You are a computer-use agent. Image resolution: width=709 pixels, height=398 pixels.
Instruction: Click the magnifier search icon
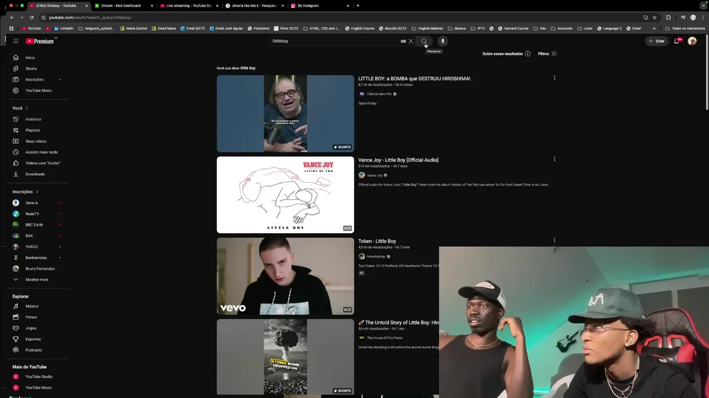coord(424,41)
